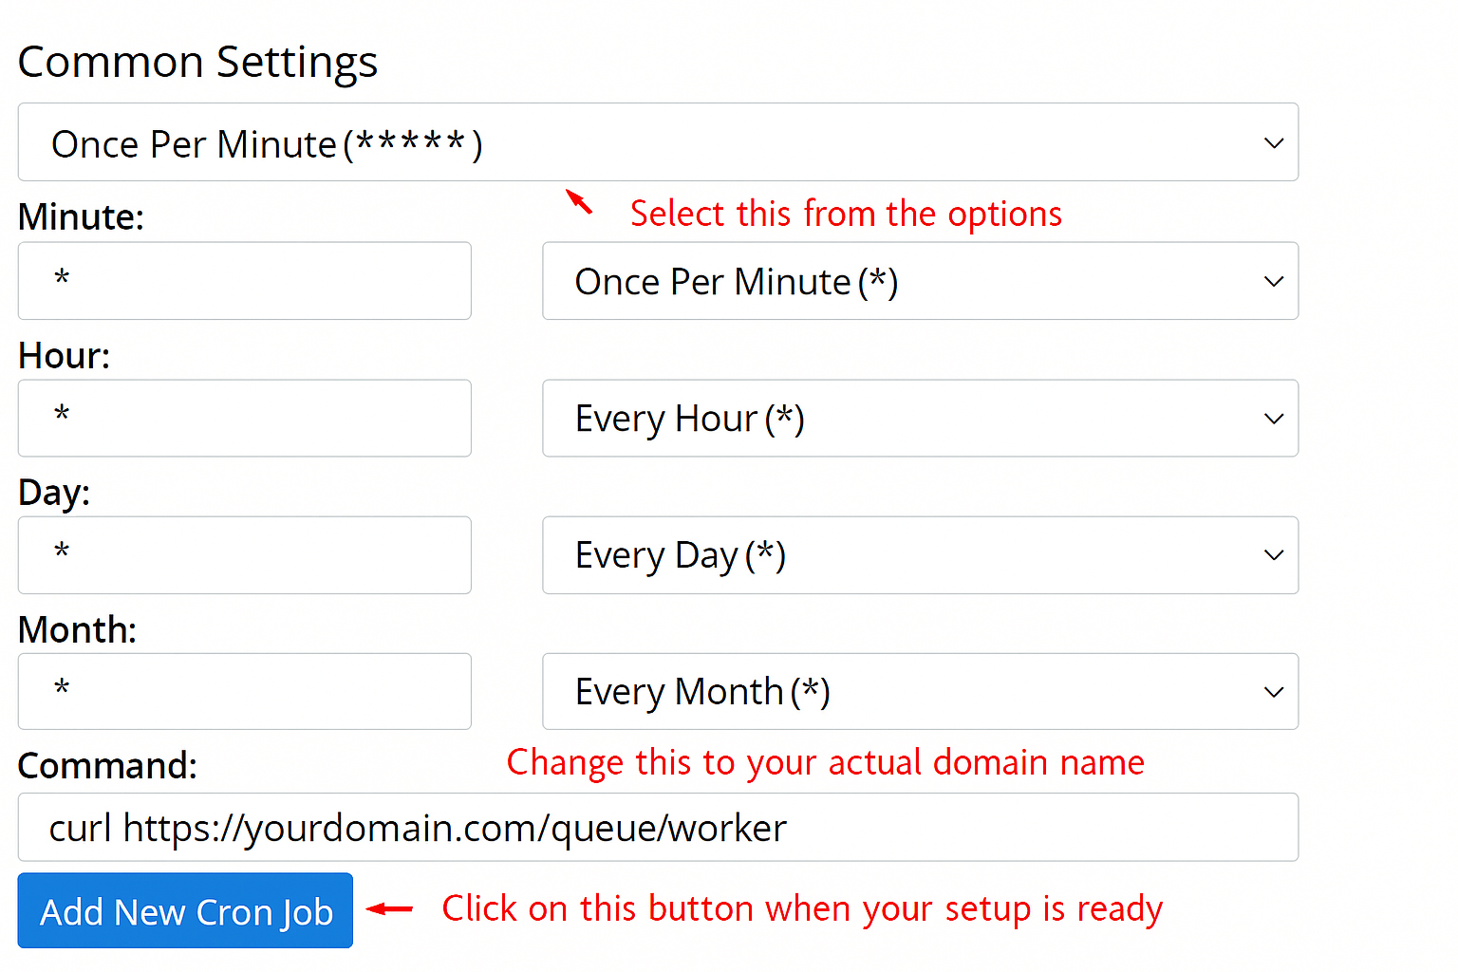
Task: Click the Command: field label
Action: point(107,766)
